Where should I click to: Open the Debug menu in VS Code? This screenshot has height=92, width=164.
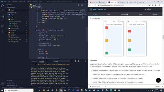click(28, 2)
